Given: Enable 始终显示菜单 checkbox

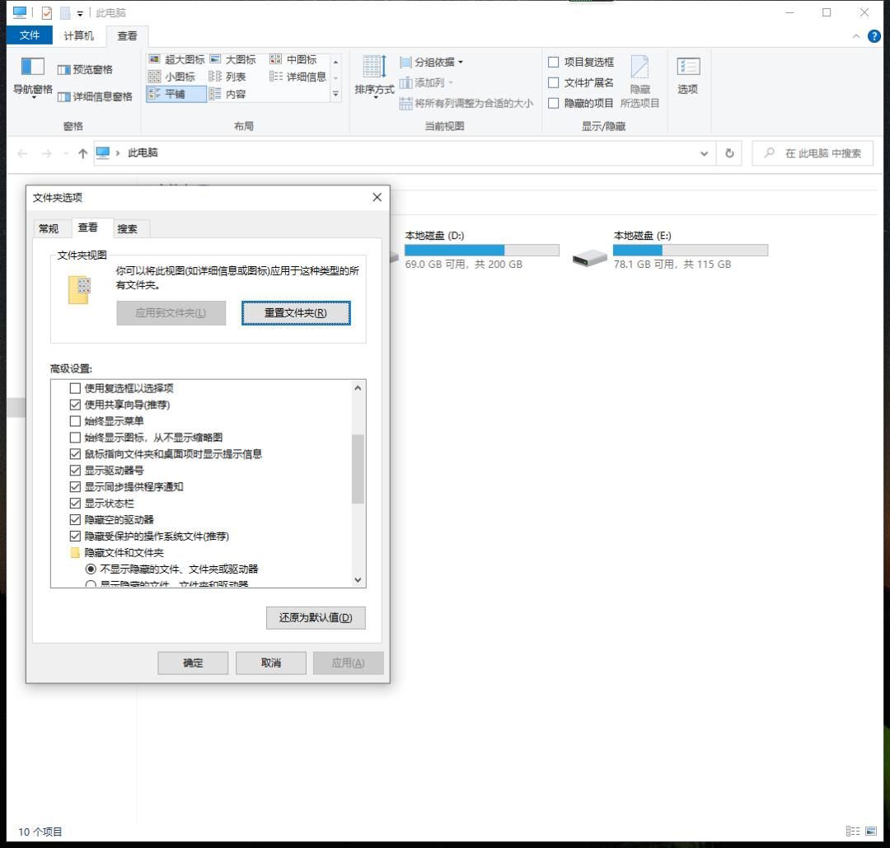Looking at the screenshot, I should 75,421.
